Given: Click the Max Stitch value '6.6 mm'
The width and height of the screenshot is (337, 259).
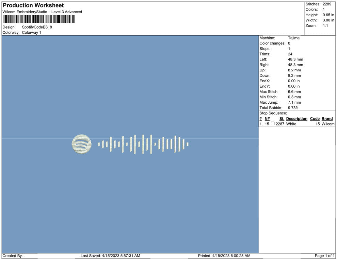Looking at the screenshot, I should tap(294, 92).
